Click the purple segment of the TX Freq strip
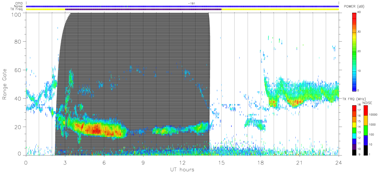The width and height of the screenshot is (381, 176). (x=143, y=9)
